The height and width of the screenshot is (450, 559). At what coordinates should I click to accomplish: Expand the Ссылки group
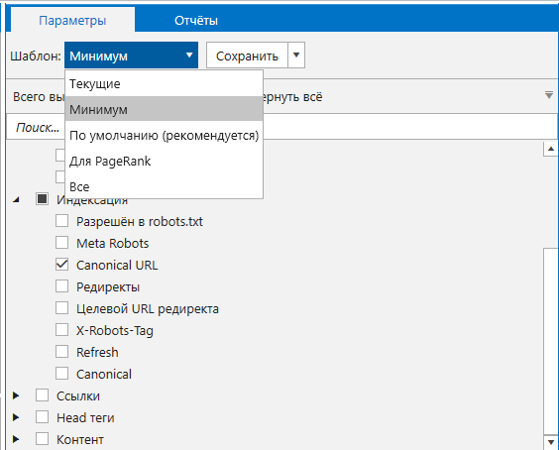(16, 395)
